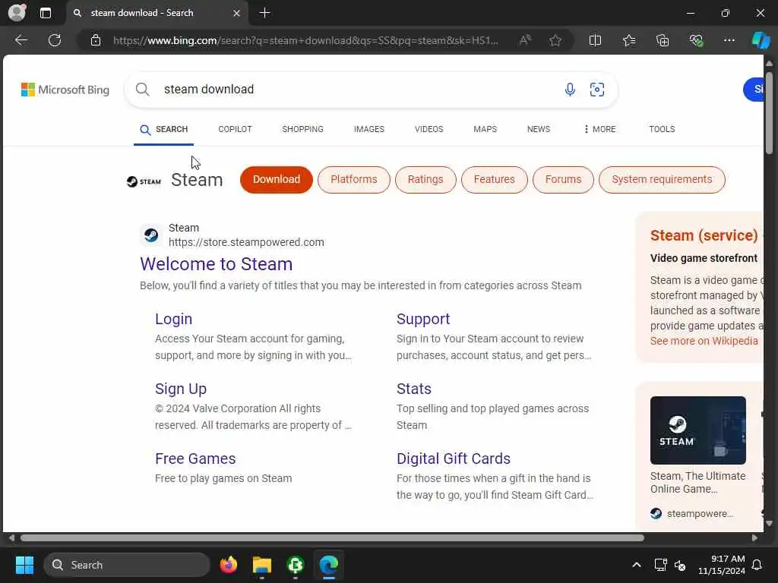Viewport: 778px width, 583px height.
Task: Select the Forums pill button
Action: click(563, 179)
